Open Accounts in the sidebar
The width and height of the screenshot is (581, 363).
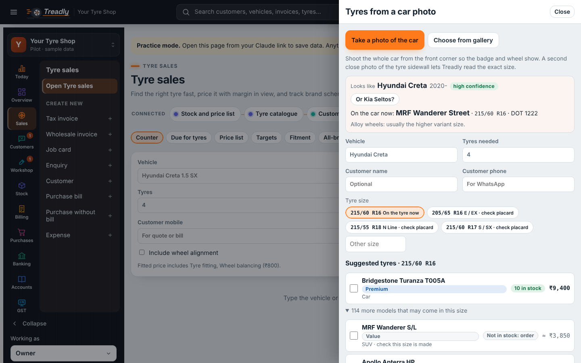(22, 283)
